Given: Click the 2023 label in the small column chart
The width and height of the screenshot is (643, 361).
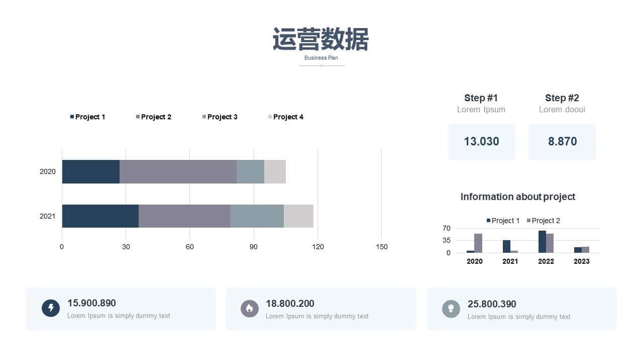Looking at the screenshot, I should (x=582, y=261).
